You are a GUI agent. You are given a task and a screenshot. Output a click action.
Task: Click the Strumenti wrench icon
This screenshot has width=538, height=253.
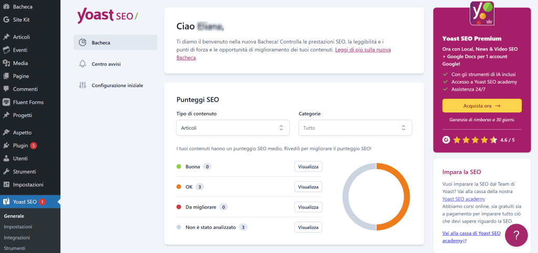click(x=6, y=172)
